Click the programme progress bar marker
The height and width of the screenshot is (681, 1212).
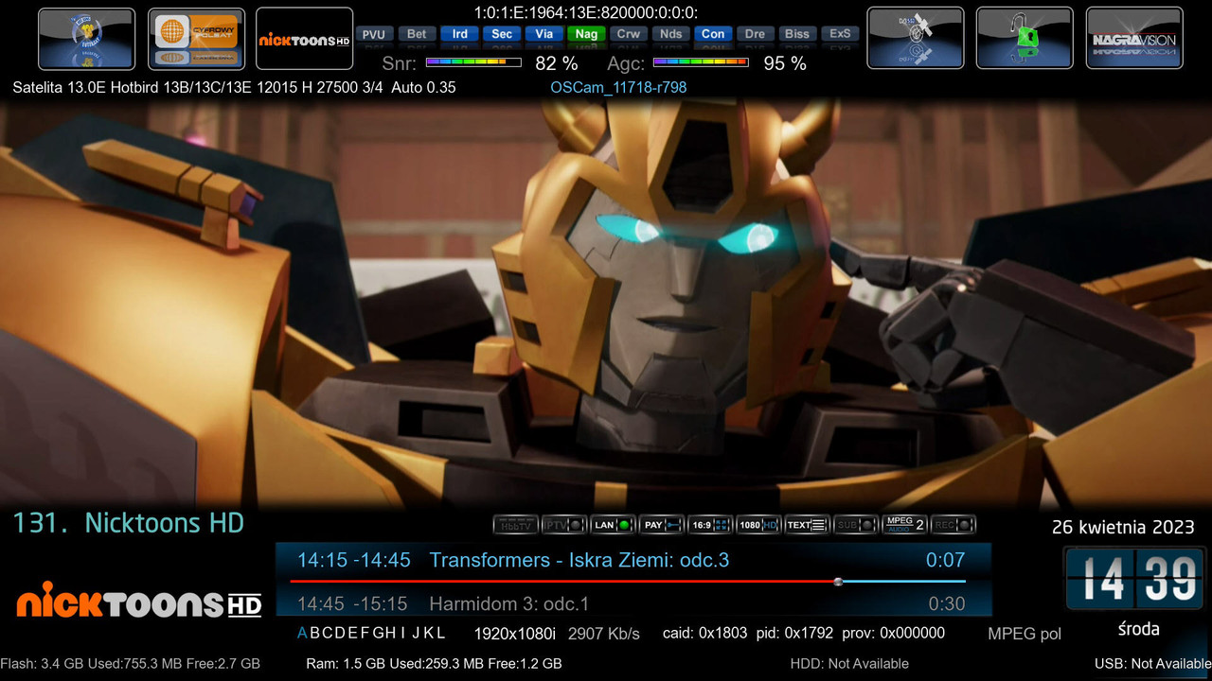point(838,581)
